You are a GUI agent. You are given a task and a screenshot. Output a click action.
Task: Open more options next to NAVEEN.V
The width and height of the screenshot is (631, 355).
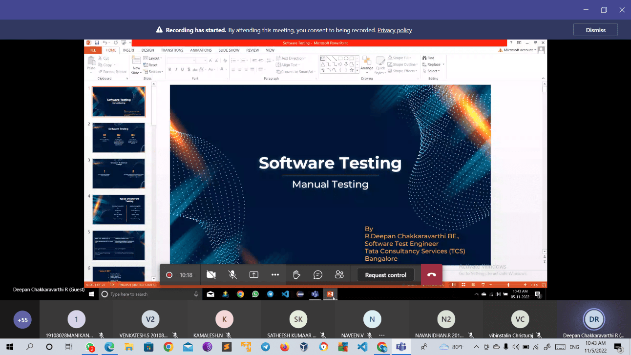[x=381, y=335]
